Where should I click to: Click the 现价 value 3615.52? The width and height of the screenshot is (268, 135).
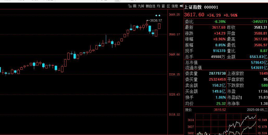220,110
